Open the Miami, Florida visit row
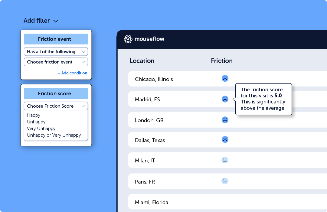This screenshot has height=212, width=327. click(152, 202)
